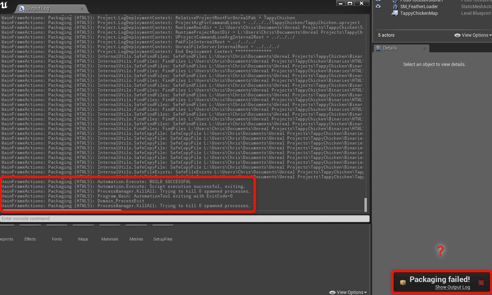Click the Output Log vertical scrollbar

click(365, 205)
